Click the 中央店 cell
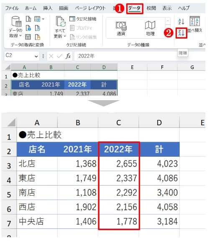The height and width of the screenshot is (241, 209). click(37, 221)
